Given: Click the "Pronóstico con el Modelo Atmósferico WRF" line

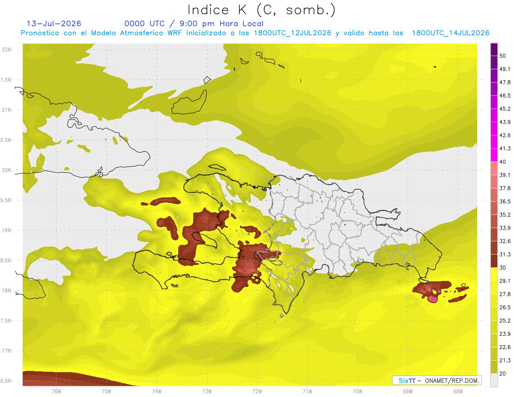Looking at the screenshot, I should [255, 33].
